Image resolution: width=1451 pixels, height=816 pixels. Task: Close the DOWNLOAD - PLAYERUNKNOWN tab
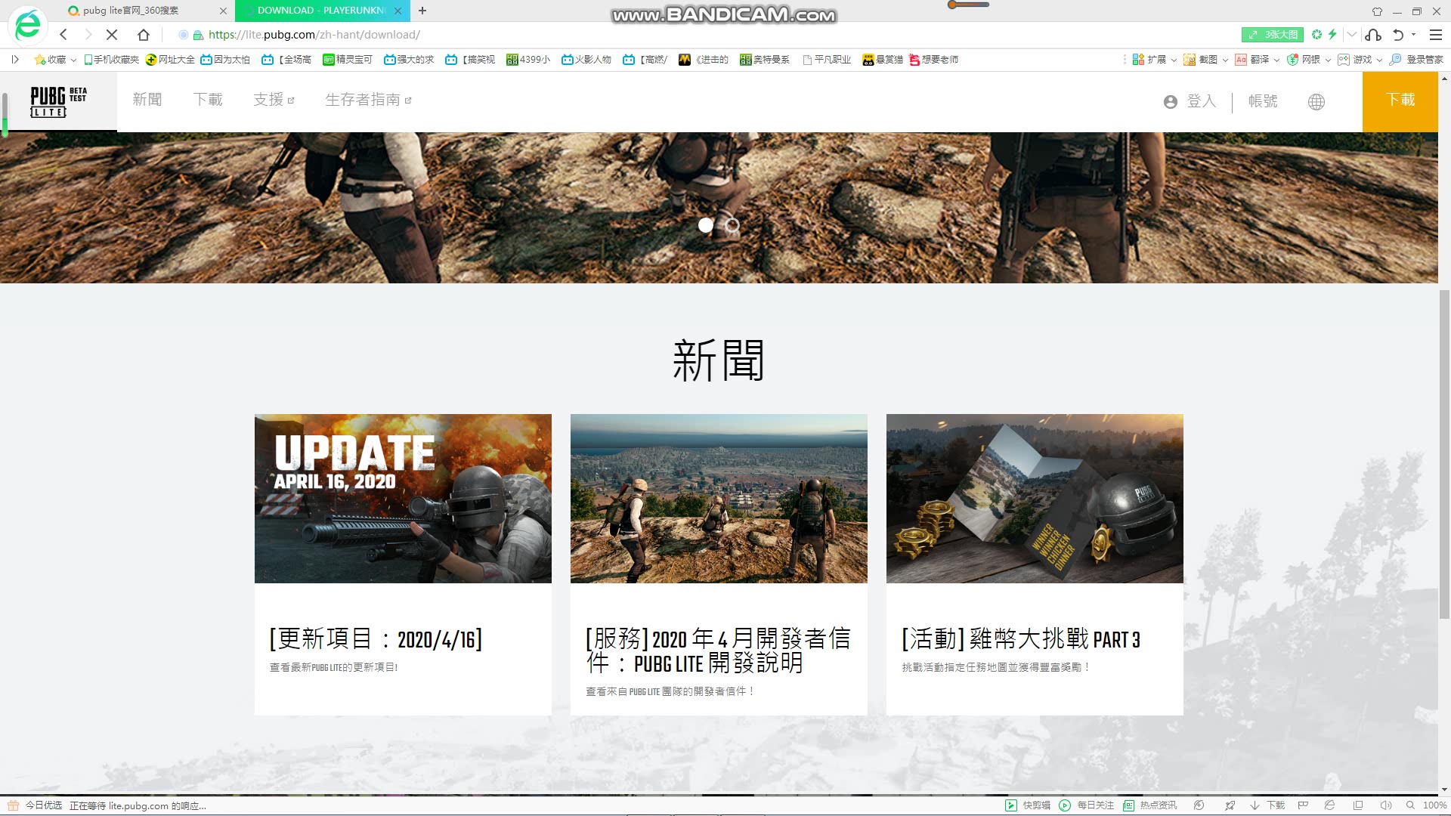(398, 11)
